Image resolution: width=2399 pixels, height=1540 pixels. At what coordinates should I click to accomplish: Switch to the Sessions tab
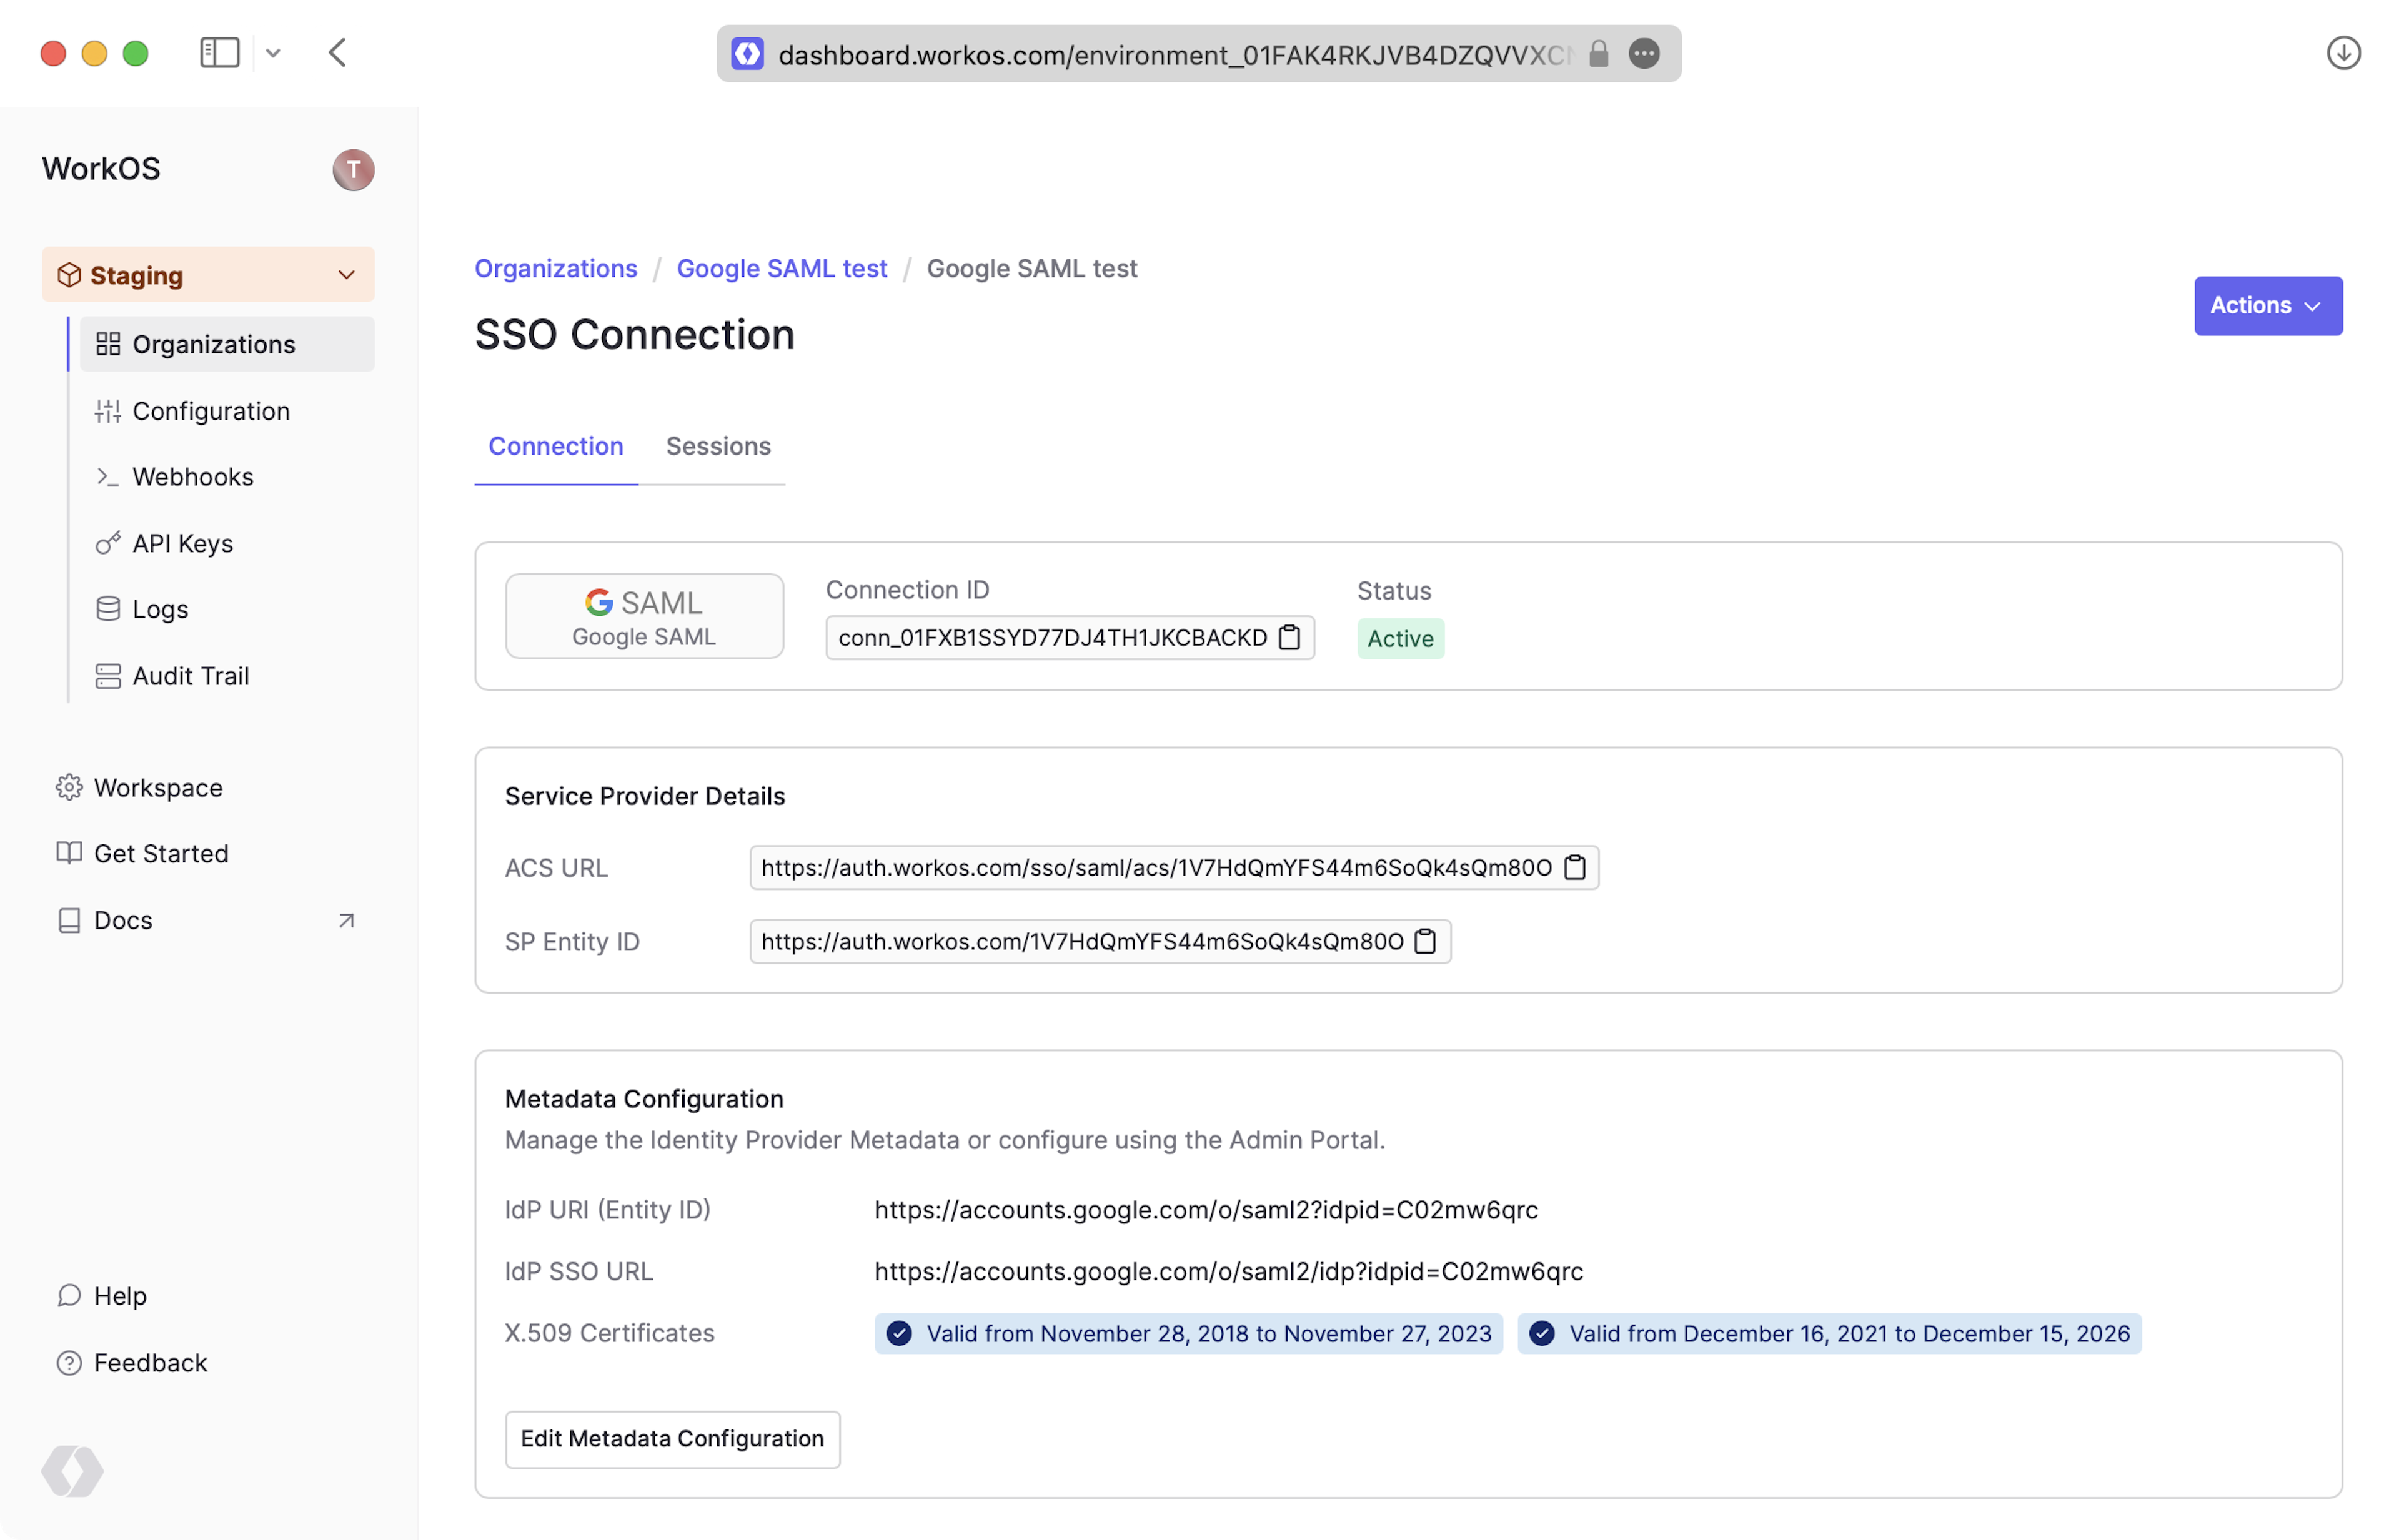[x=717, y=446]
